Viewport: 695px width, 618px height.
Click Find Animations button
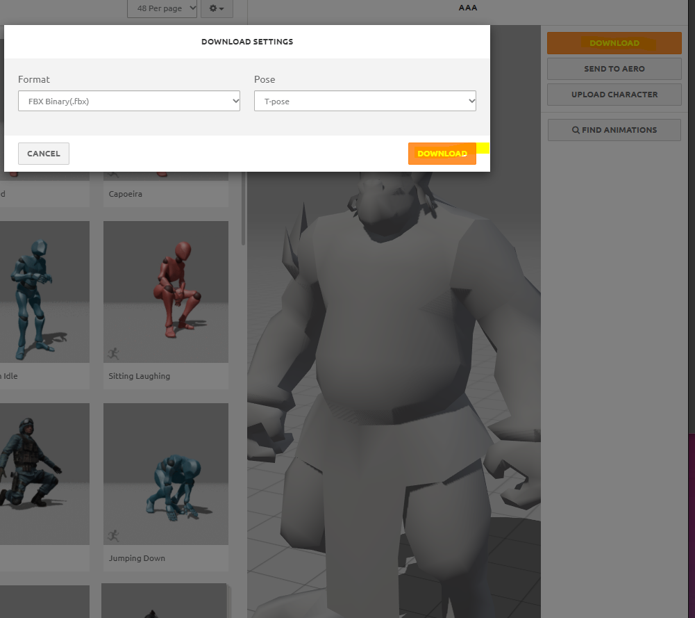(x=614, y=130)
